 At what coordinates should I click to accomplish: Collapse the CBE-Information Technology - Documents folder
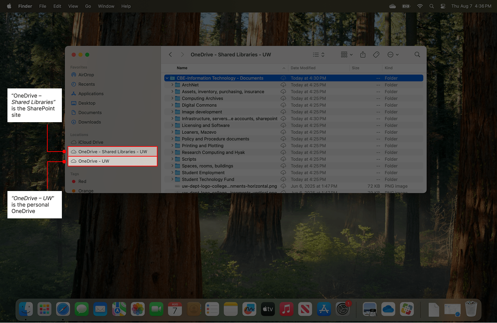[x=167, y=78]
